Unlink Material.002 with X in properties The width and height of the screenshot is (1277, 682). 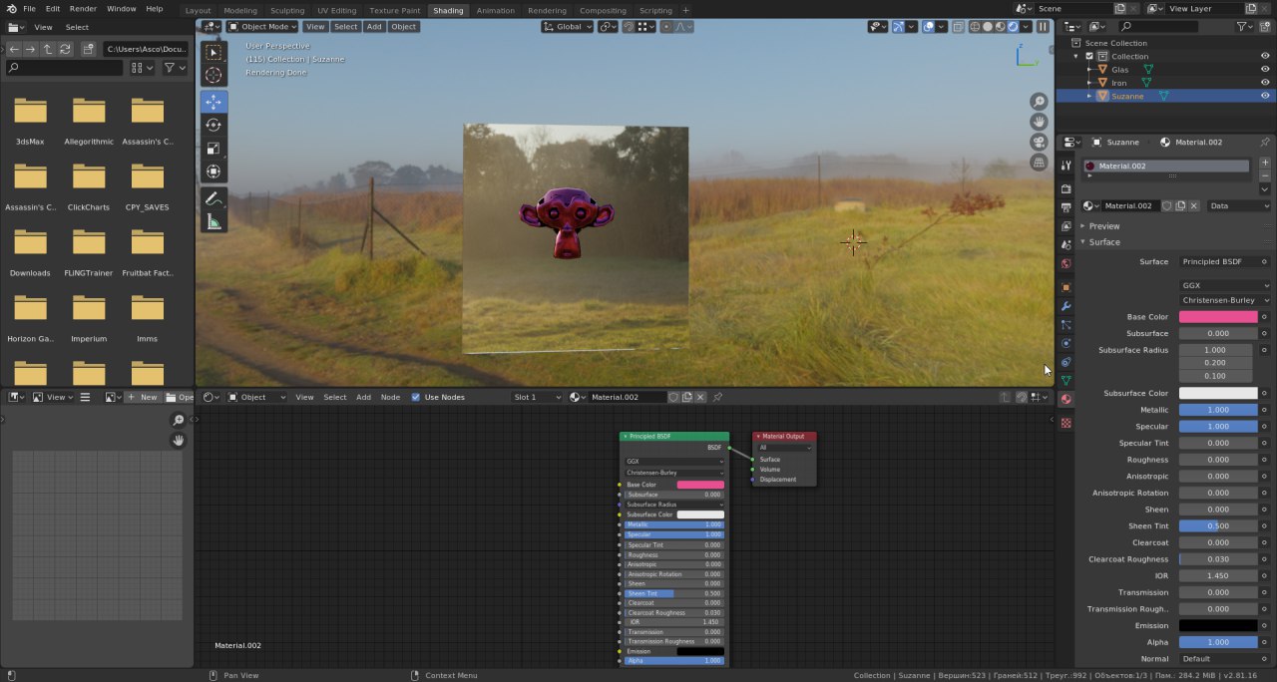coord(1194,205)
